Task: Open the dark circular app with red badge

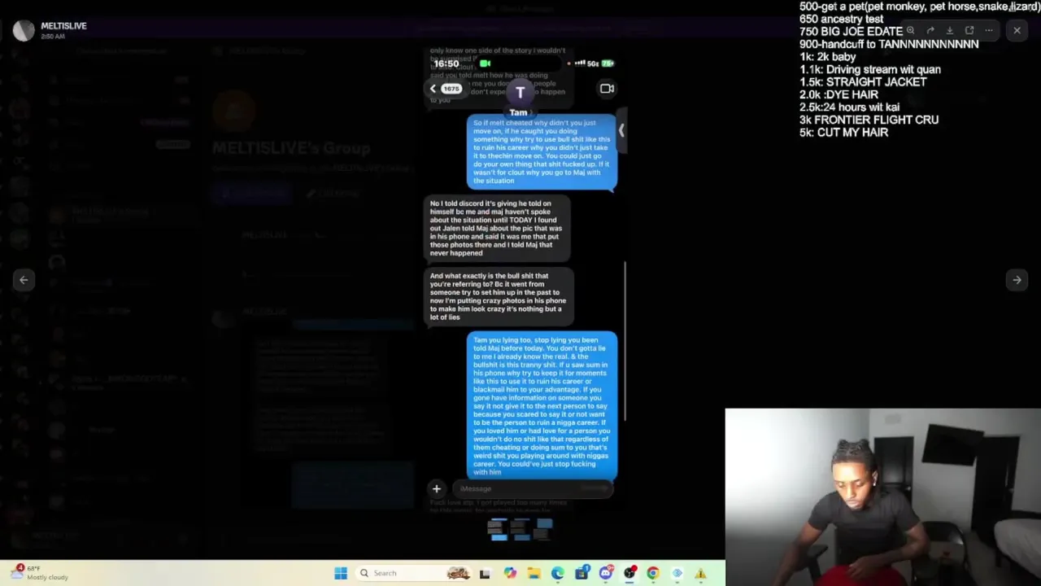Action: [x=629, y=573]
